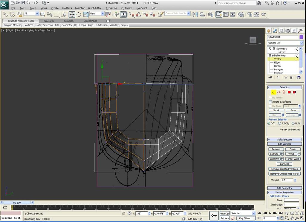Click the Connect button
The width and height of the screenshot is (306, 222).
tap(284, 164)
